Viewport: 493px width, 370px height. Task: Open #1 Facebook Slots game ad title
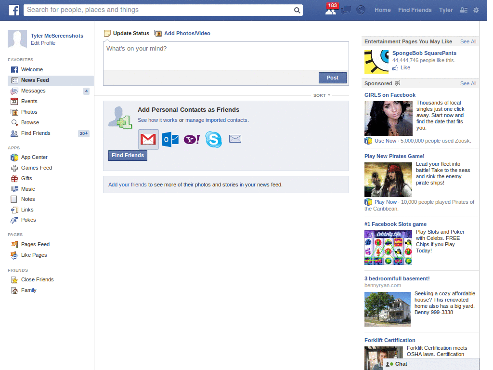pos(395,225)
